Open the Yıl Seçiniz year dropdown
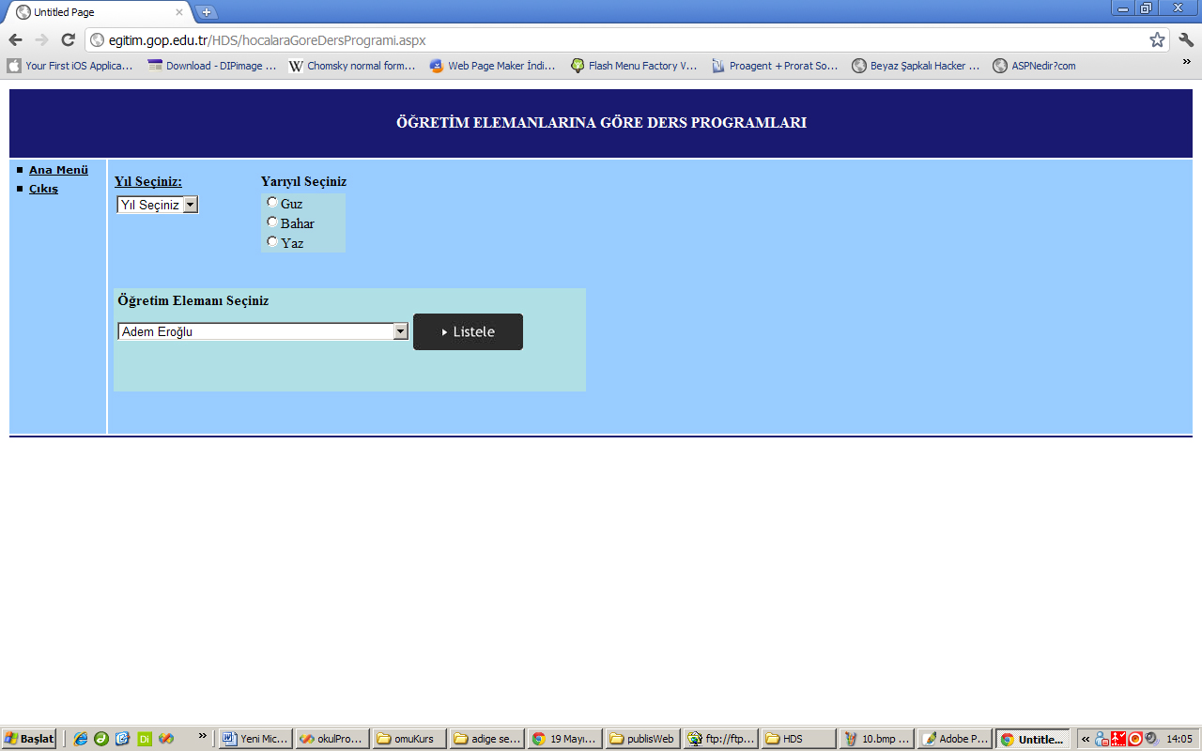The height and width of the screenshot is (751, 1202). (x=157, y=205)
